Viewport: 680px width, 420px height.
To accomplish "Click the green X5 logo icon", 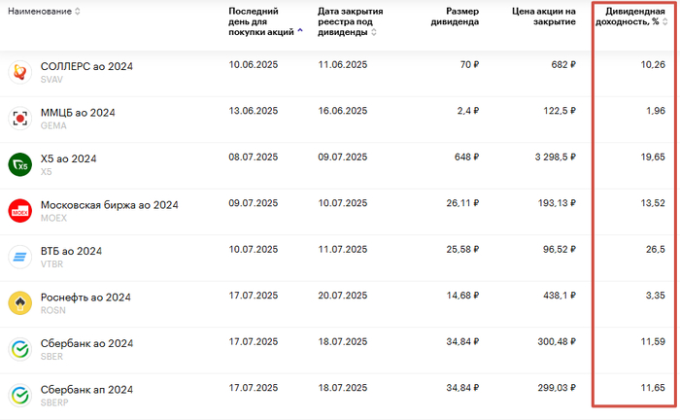I will [x=19, y=164].
